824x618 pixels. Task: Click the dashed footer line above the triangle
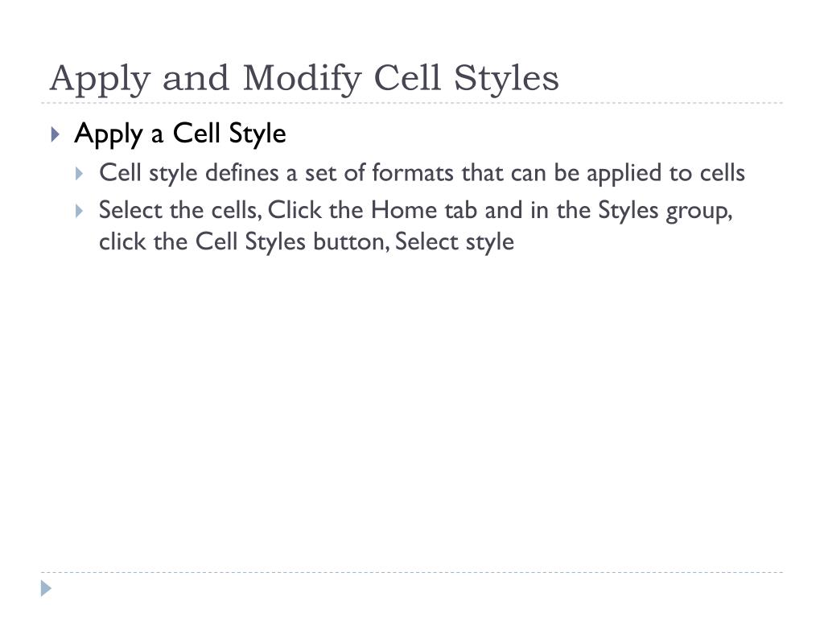(412, 572)
